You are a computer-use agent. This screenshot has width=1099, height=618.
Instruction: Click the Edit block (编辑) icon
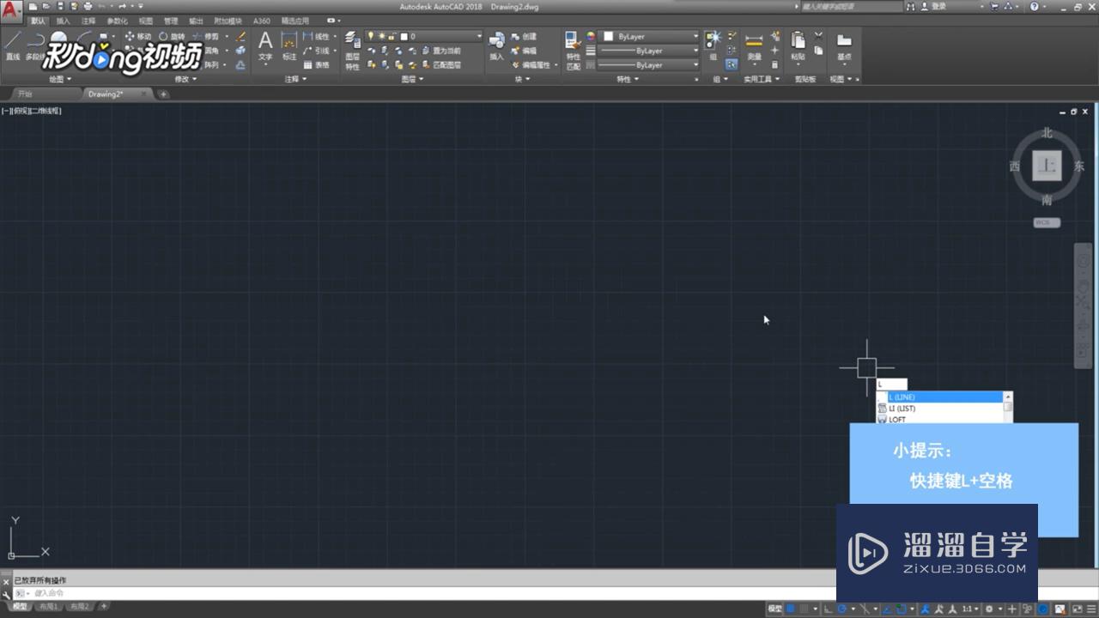524,51
